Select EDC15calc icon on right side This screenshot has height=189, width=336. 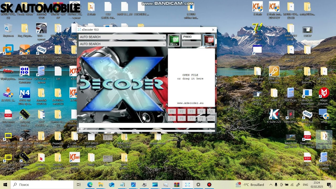(290, 95)
